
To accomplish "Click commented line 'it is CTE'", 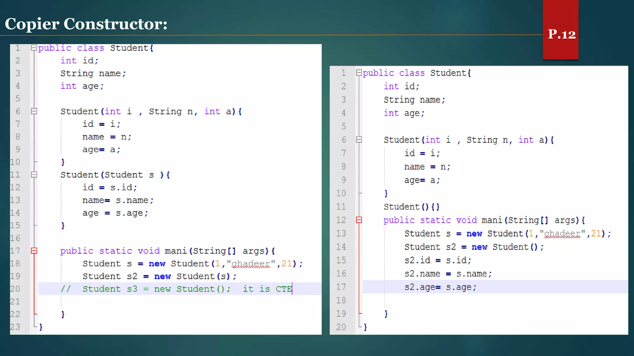I will point(176,289).
